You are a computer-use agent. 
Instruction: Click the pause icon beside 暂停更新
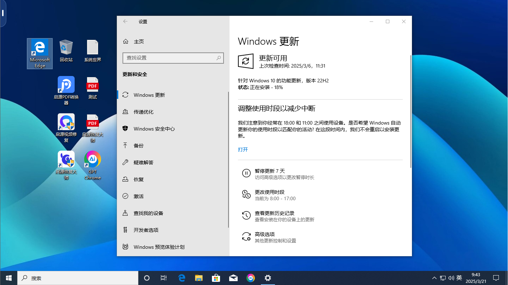(x=246, y=173)
